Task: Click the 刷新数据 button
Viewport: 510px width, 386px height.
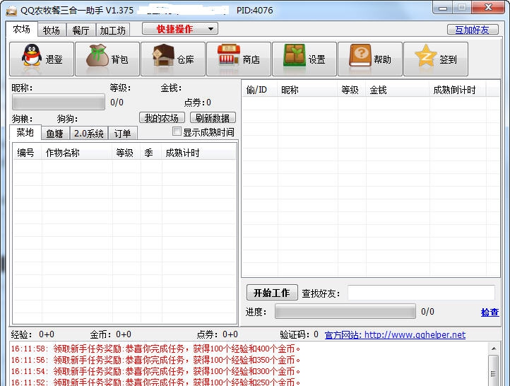Action: click(213, 118)
